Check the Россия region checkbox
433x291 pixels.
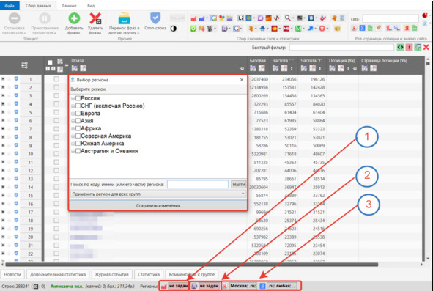78,98
